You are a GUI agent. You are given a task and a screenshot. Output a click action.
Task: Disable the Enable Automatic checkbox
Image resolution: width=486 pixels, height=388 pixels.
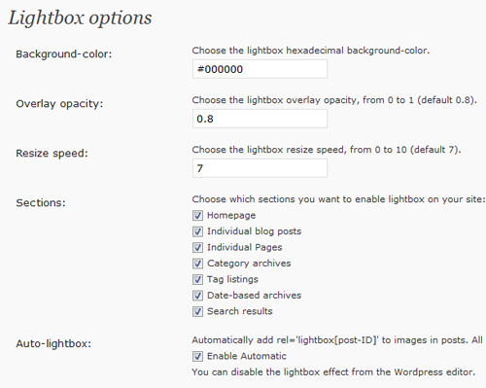[197, 356]
